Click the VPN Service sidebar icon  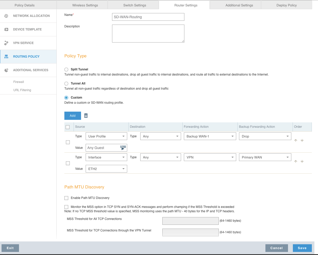coord(6,43)
